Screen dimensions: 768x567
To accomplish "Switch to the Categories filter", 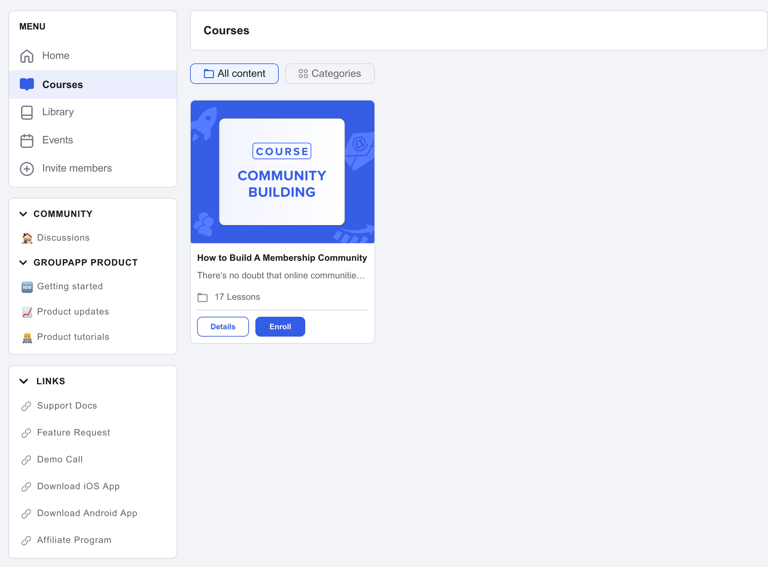I will coord(329,73).
